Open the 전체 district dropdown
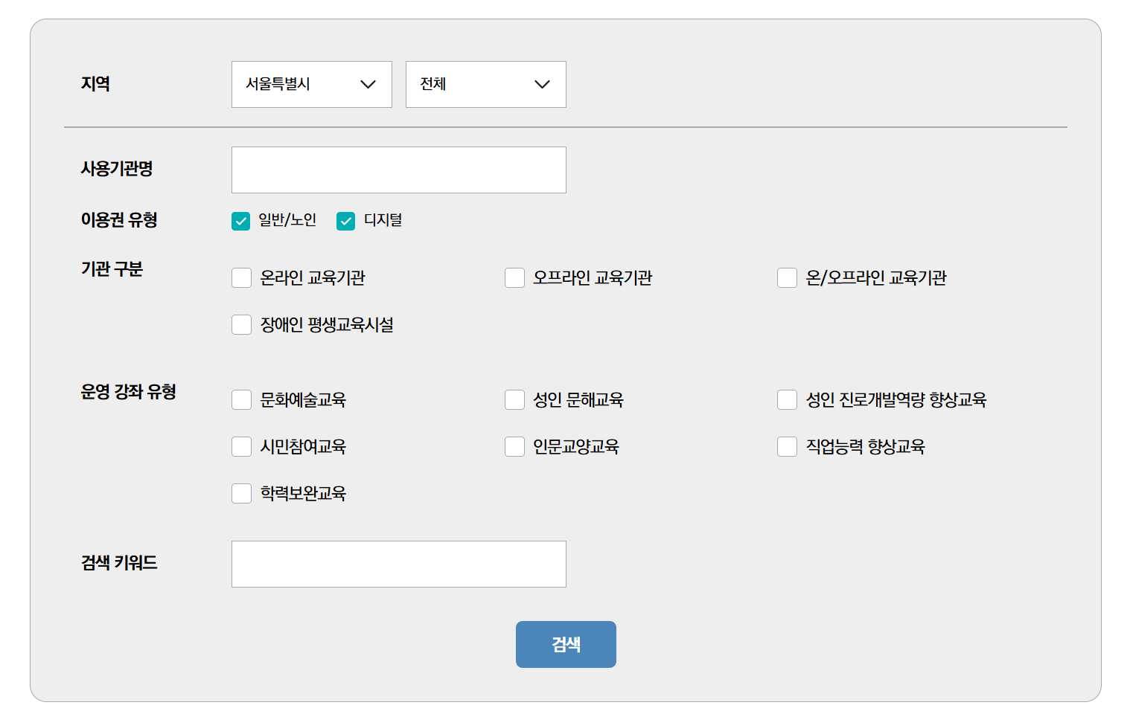The width and height of the screenshot is (1130, 711). 485,84
